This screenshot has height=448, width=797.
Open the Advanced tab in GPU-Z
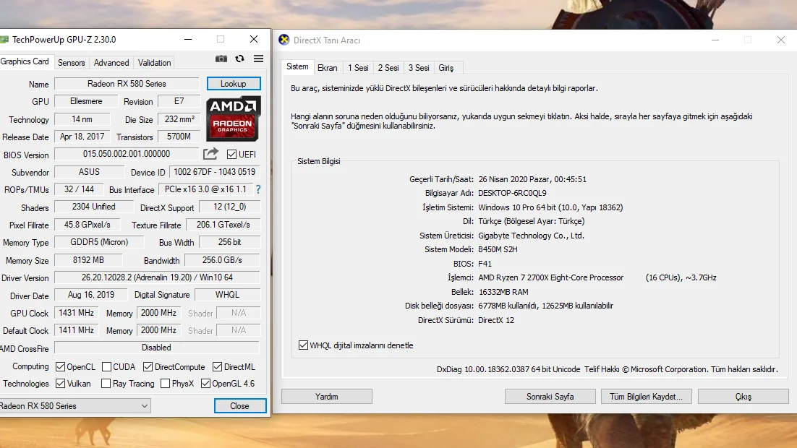coord(111,62)
